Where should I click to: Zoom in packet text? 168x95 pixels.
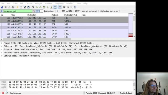tap(64, 7)
